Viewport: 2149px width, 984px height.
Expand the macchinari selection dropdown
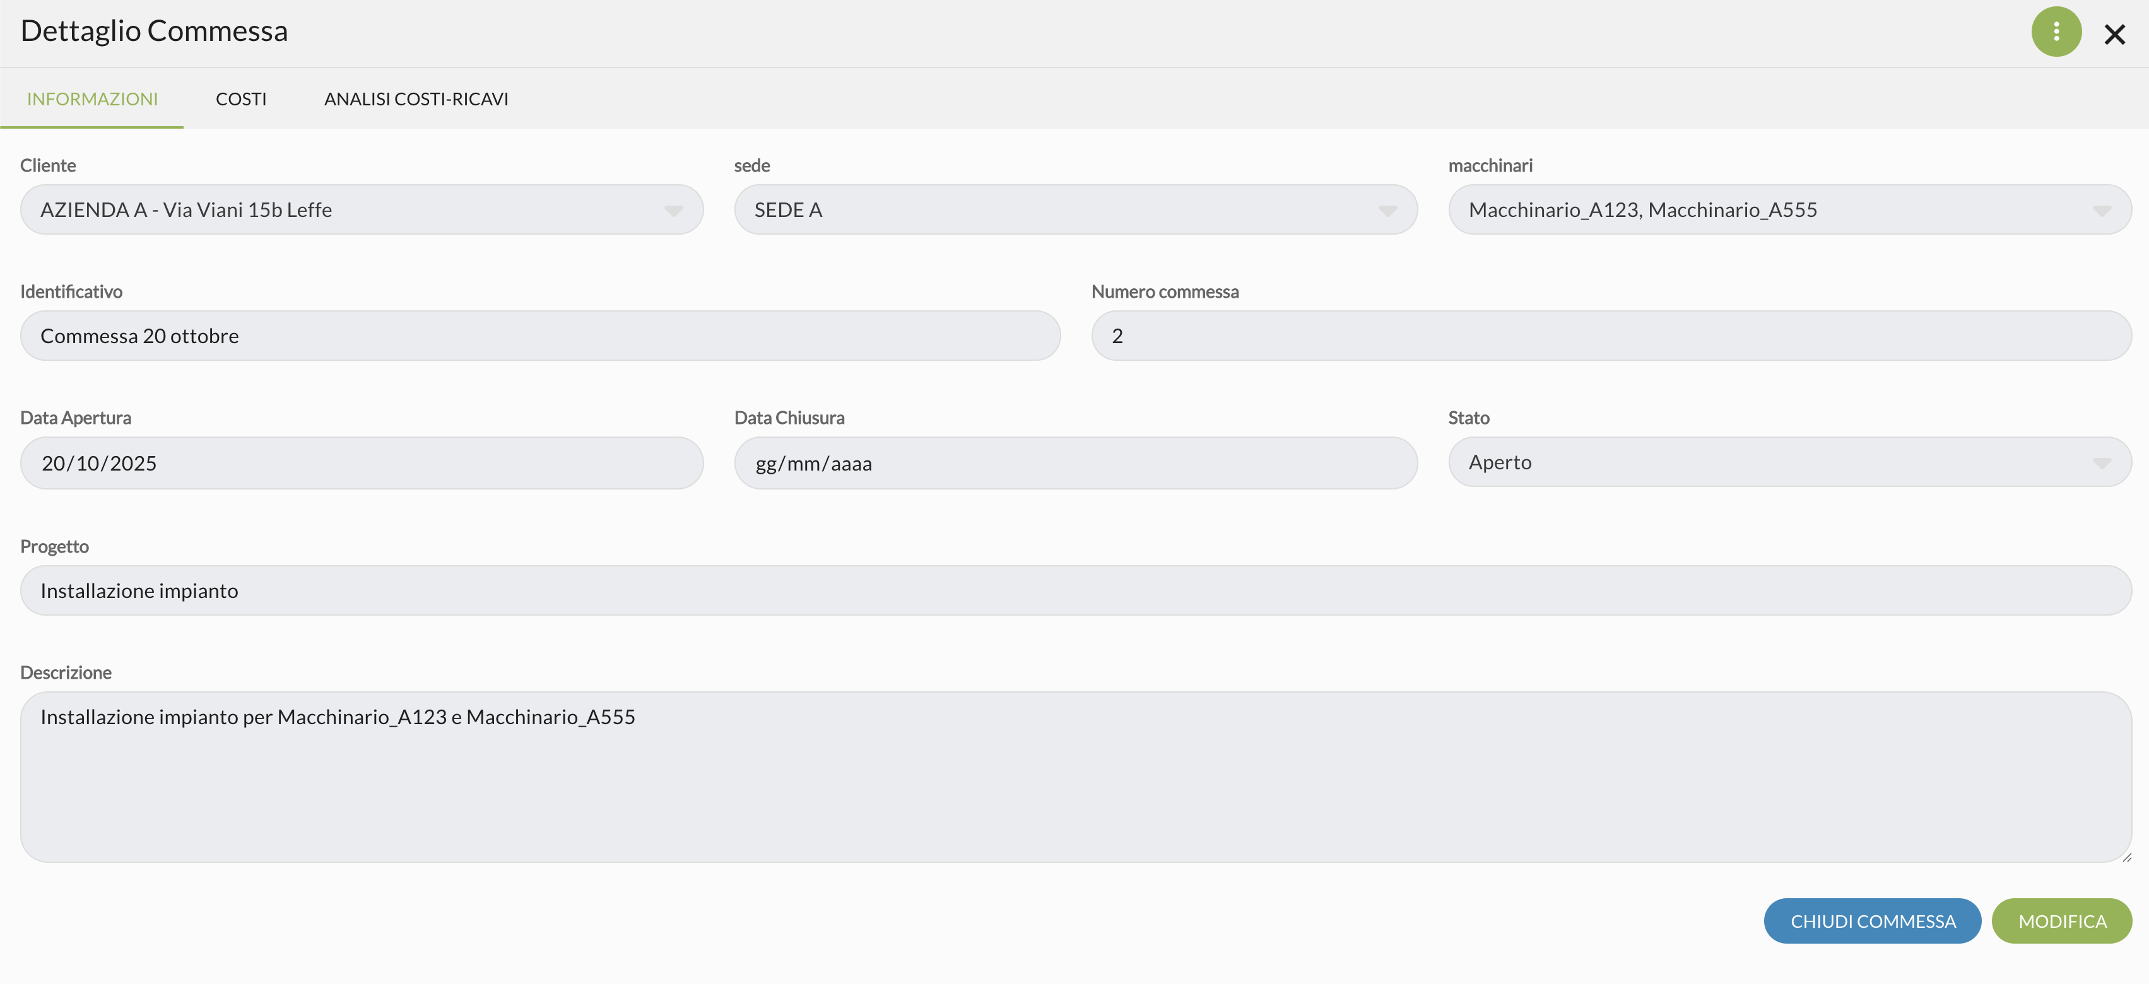(2100, 211)
